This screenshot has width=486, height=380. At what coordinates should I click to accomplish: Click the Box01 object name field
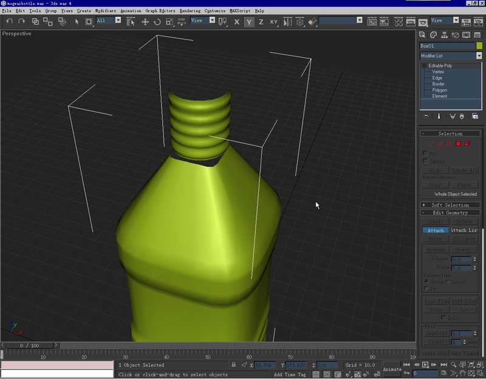447,46
